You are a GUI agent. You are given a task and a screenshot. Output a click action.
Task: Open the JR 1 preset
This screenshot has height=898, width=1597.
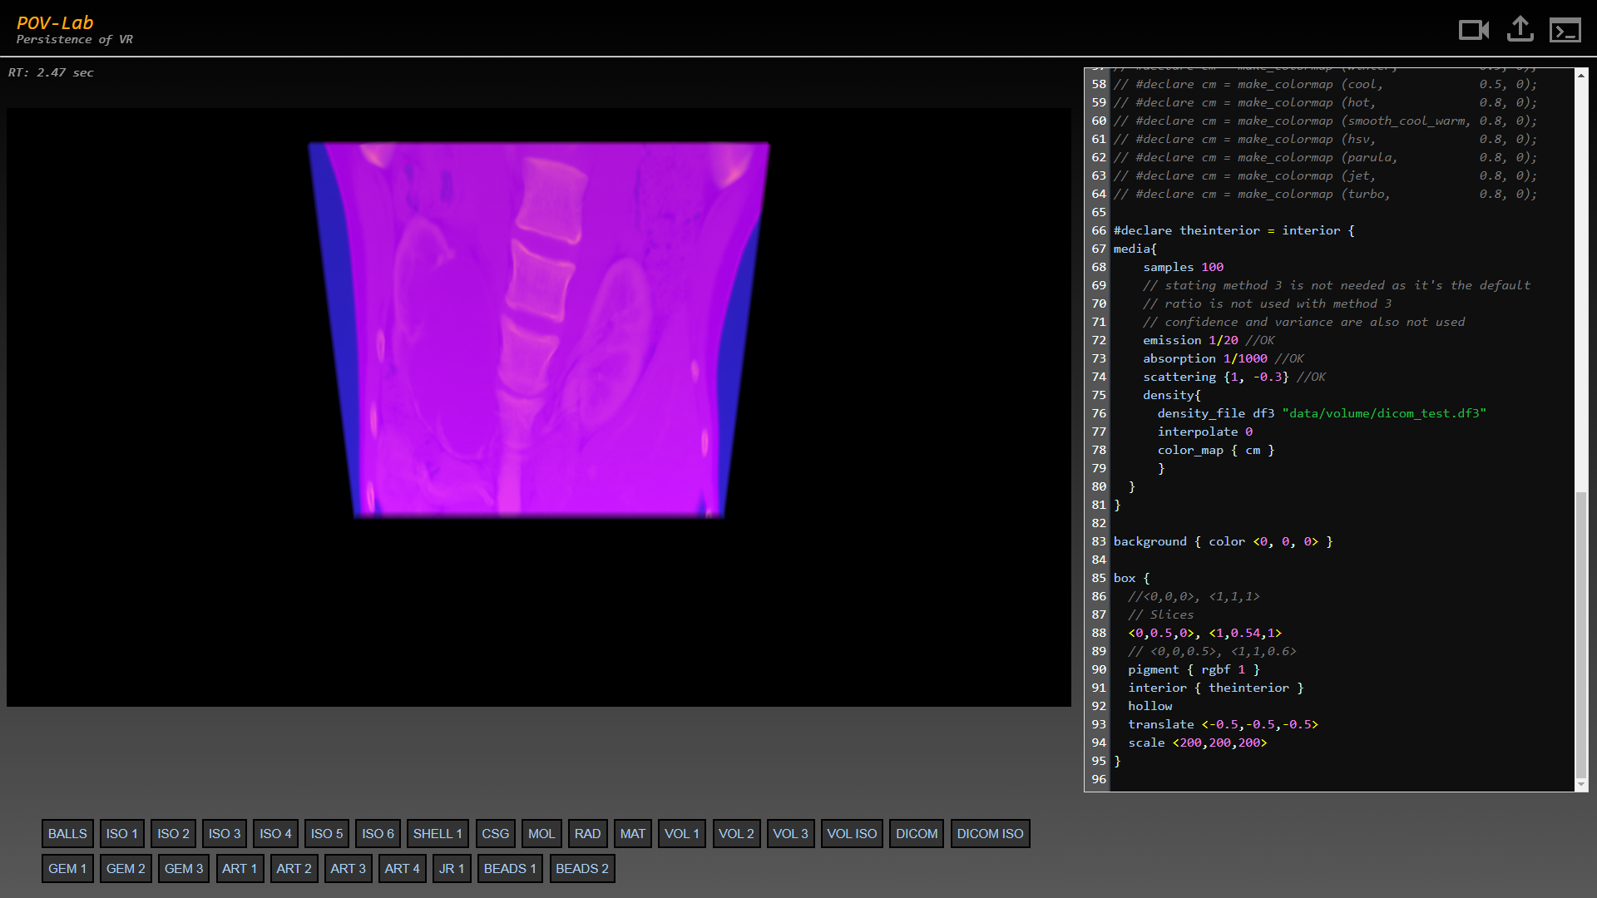point(451,868)
